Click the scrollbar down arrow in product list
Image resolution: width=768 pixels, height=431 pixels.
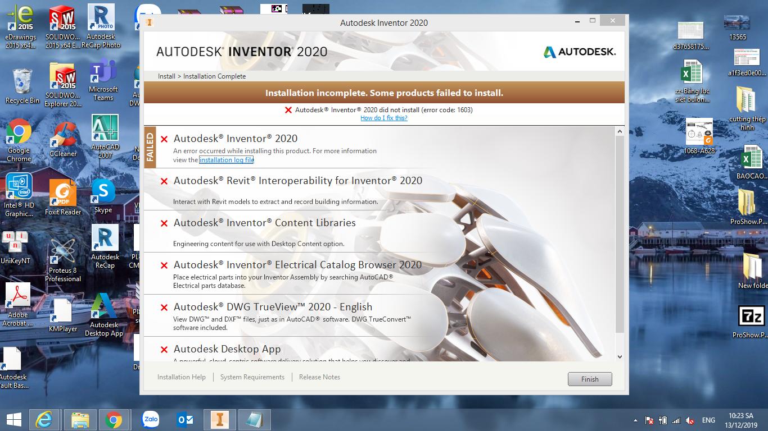coord(619,356)
